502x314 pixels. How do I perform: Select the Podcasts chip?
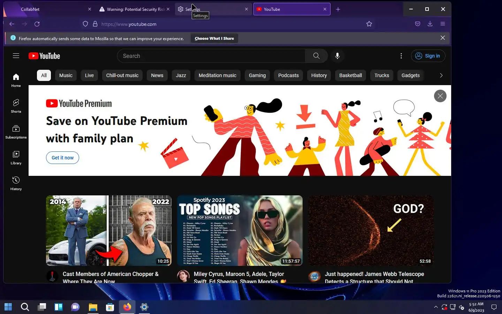click(288, 75)
